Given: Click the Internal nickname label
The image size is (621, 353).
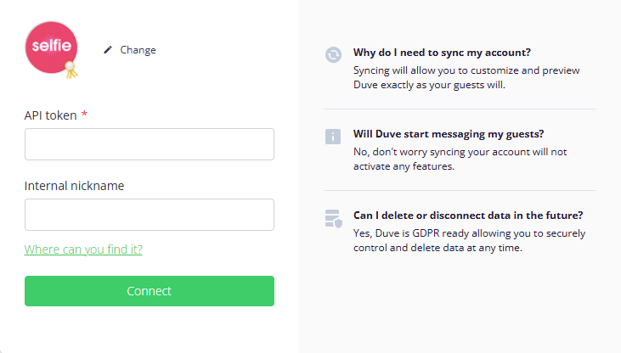Looking at the screenshot, I should (x=74, y=186).
